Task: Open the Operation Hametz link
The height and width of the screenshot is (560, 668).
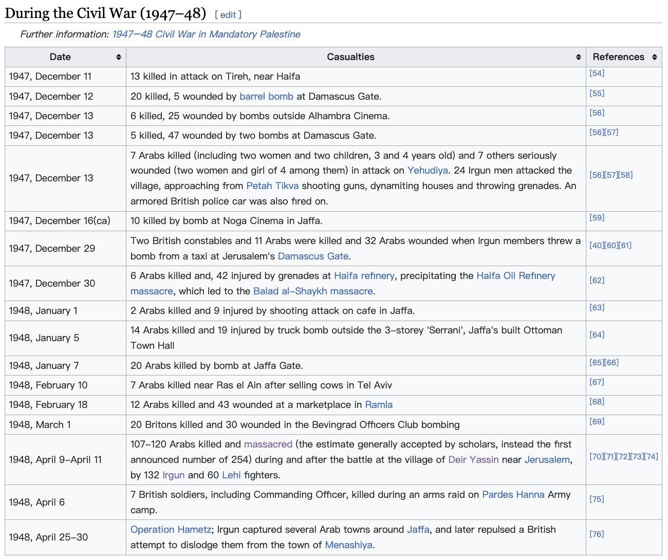Action: pyautogui.click(x=171, y=529)
